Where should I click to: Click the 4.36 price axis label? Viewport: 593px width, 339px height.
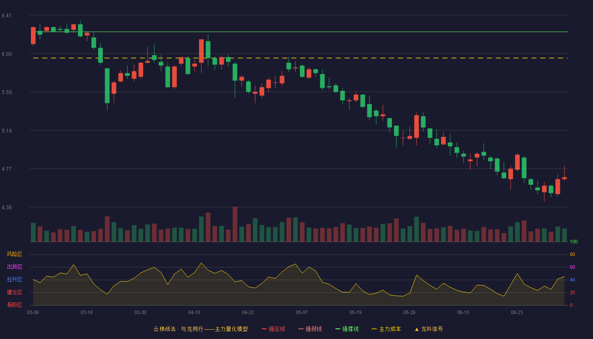point(6,208)
